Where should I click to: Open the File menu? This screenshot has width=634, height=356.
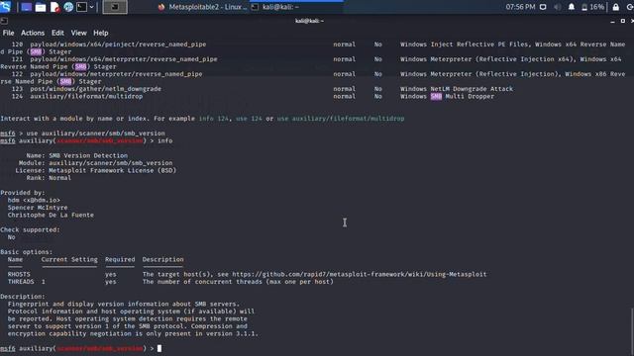point(8,33)
